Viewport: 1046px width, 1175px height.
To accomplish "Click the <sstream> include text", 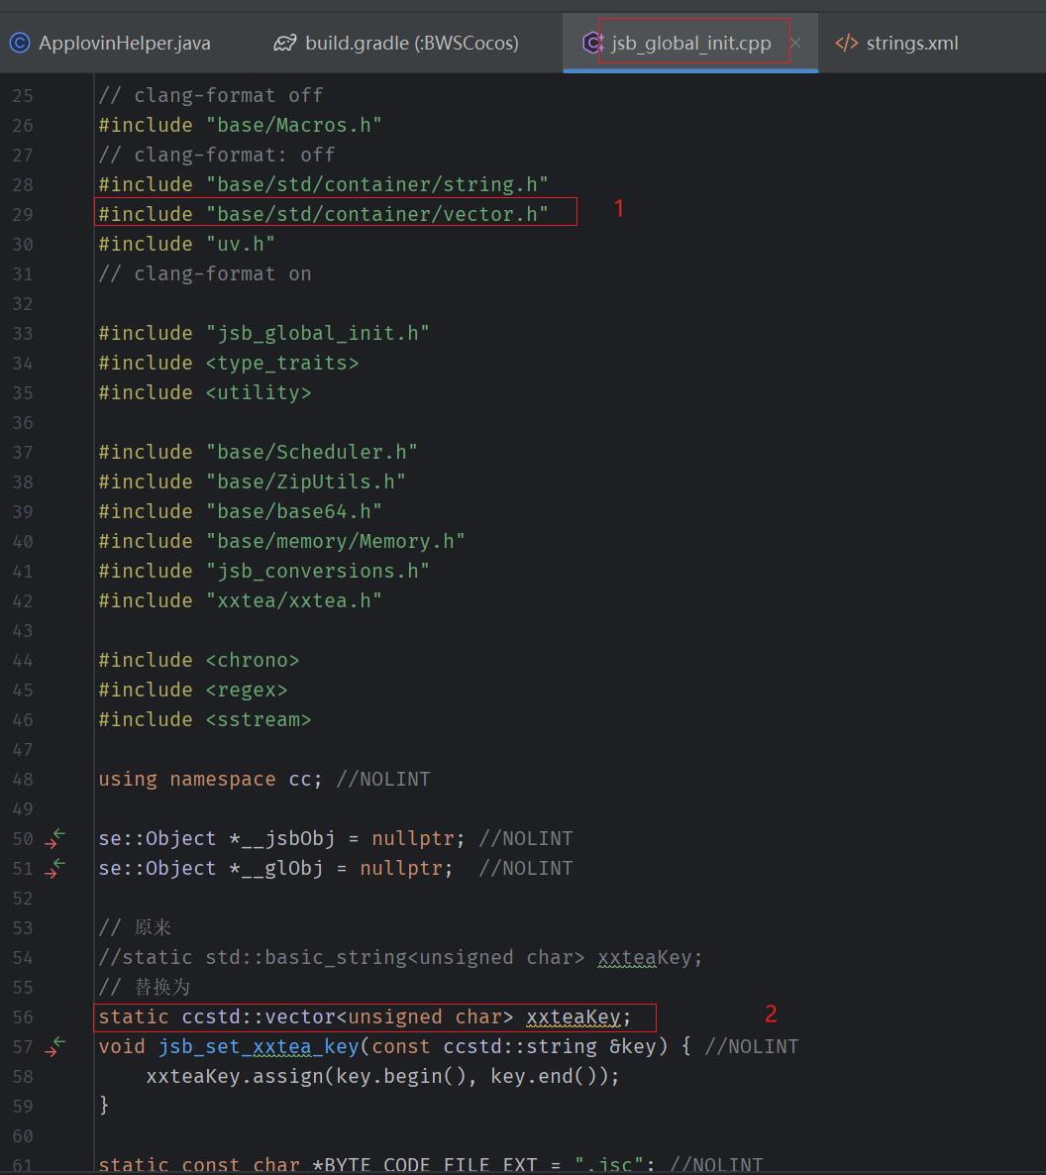I will click(259, 719).
